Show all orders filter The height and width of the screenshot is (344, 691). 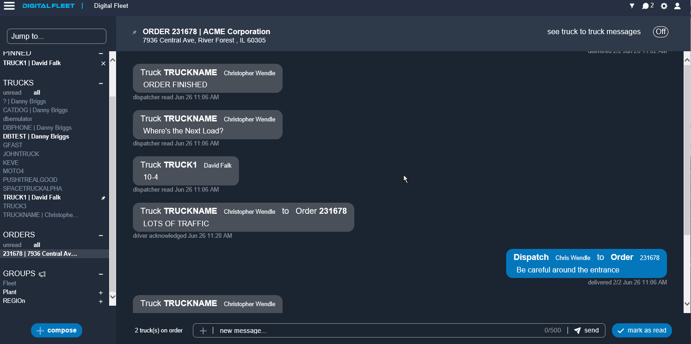pyautogui.click(x=37, y=245)
